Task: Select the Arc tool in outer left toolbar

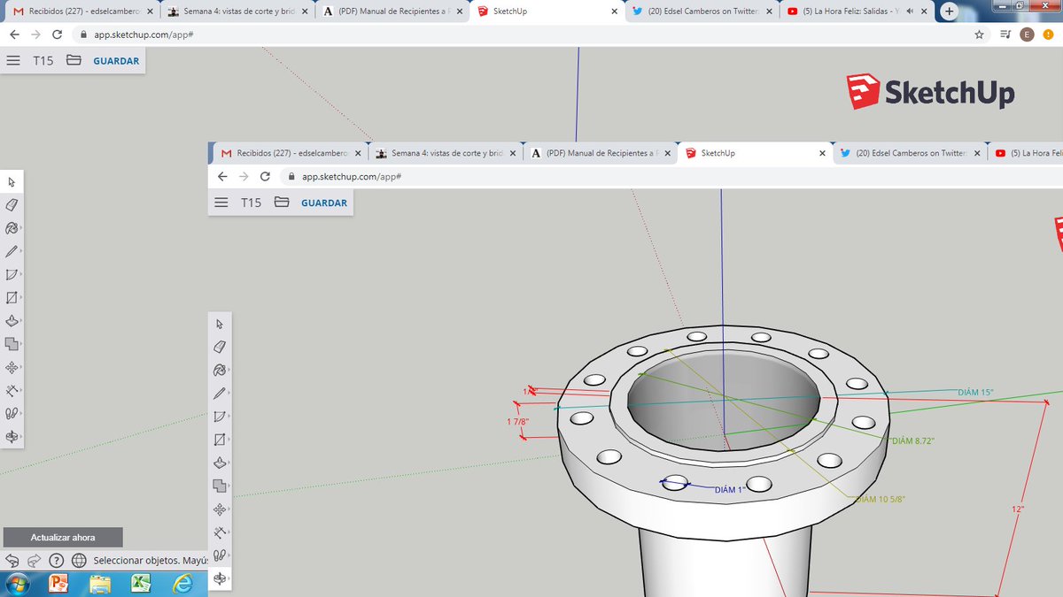Action: pyautogui.click(x=12, y=274)
